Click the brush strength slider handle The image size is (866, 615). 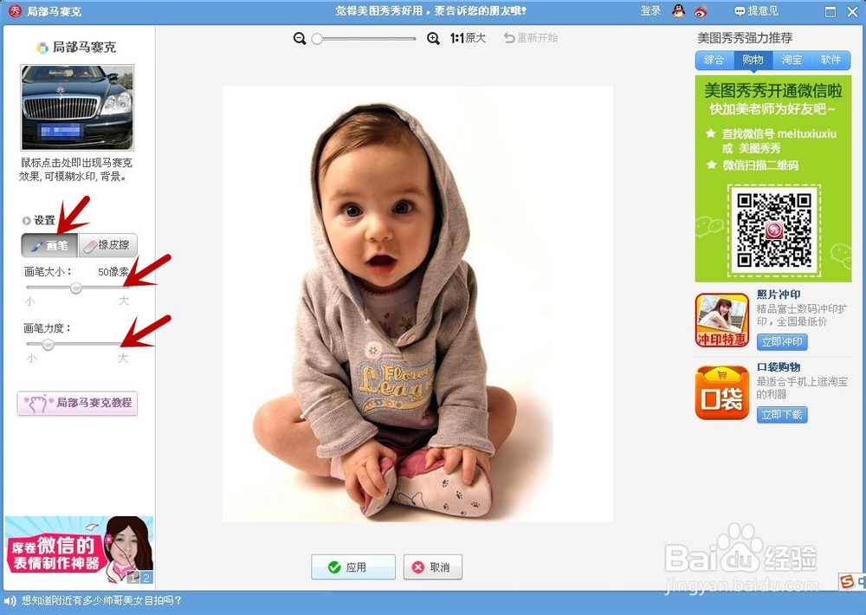coord(48,344)
